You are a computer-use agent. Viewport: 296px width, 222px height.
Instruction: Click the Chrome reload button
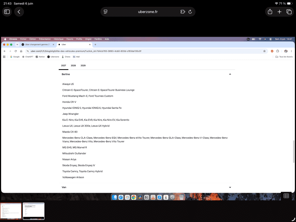16,51
